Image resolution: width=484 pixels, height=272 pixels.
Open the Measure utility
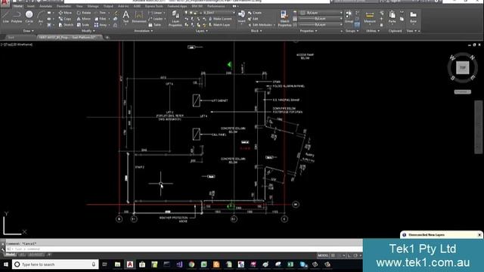coord(370,17)
